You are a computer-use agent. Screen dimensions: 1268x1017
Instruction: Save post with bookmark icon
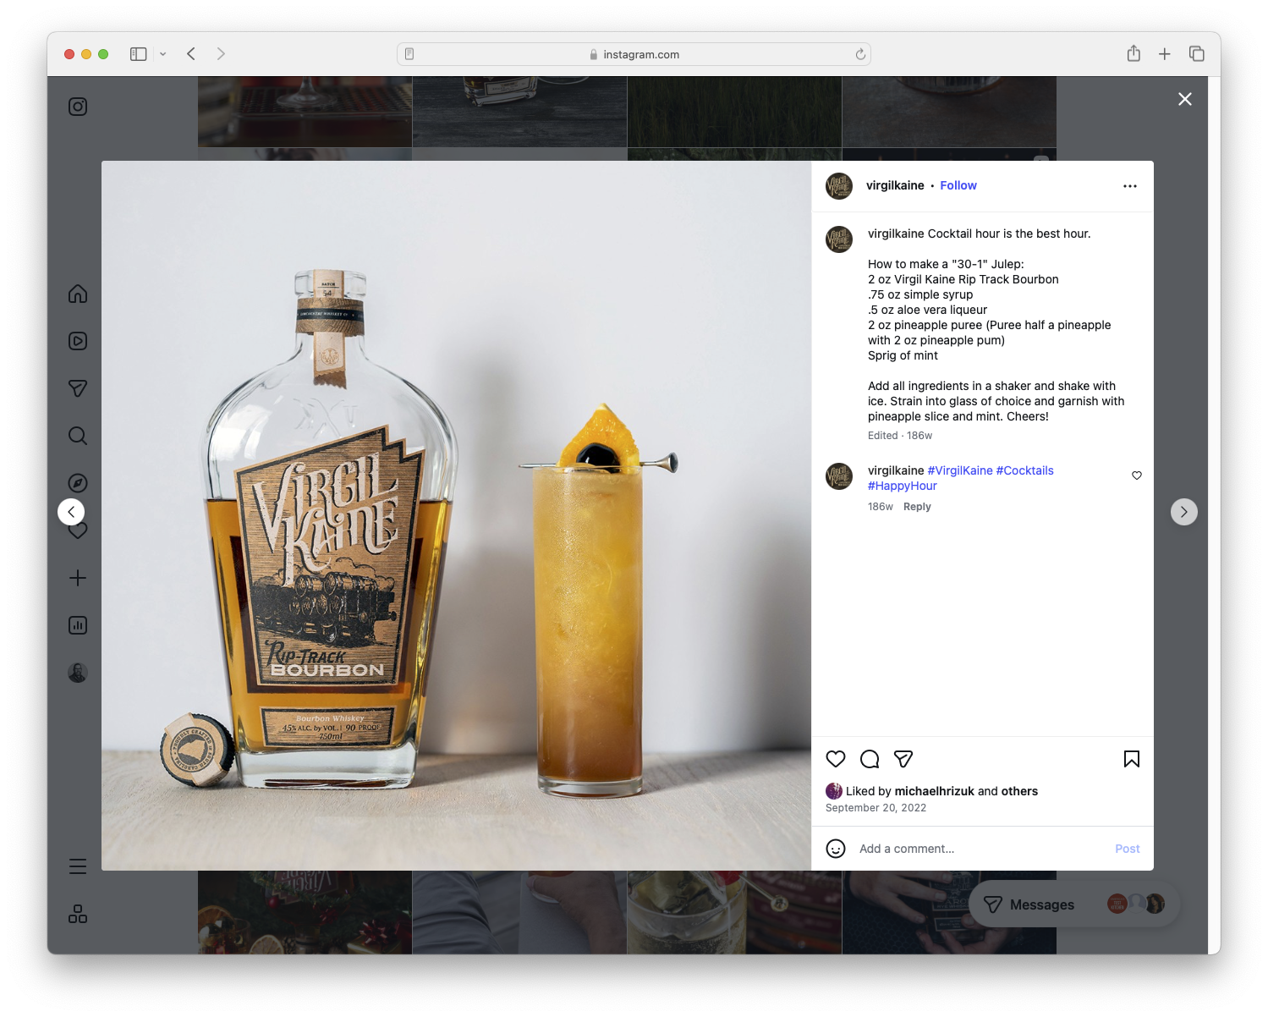point(1132,759)
